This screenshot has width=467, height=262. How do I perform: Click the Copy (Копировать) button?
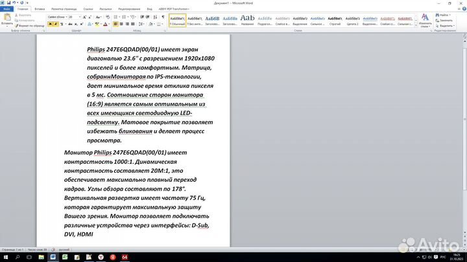(x=25, y=20)
